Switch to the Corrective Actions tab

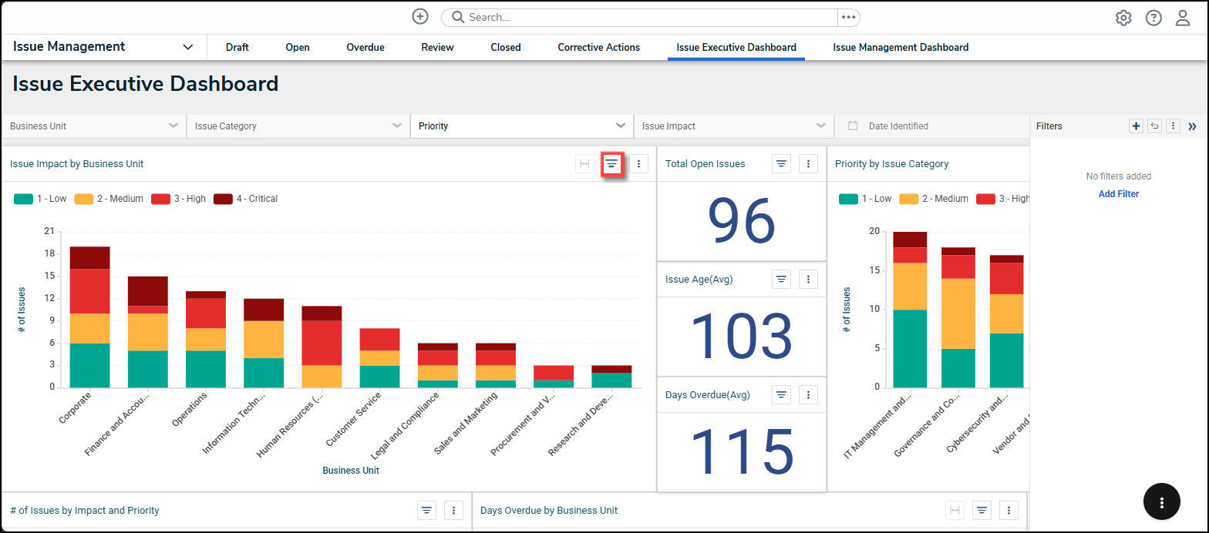[x=598, y=47]
